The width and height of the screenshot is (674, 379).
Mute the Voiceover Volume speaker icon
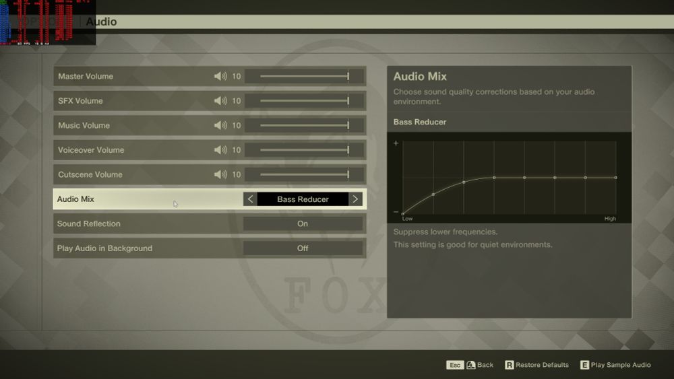tap(220, 150)
